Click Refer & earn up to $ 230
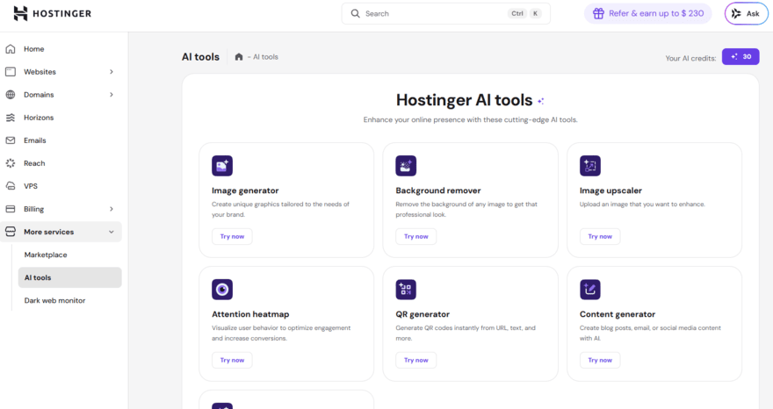This screenshot has height=409, width=773. [647, 13]
